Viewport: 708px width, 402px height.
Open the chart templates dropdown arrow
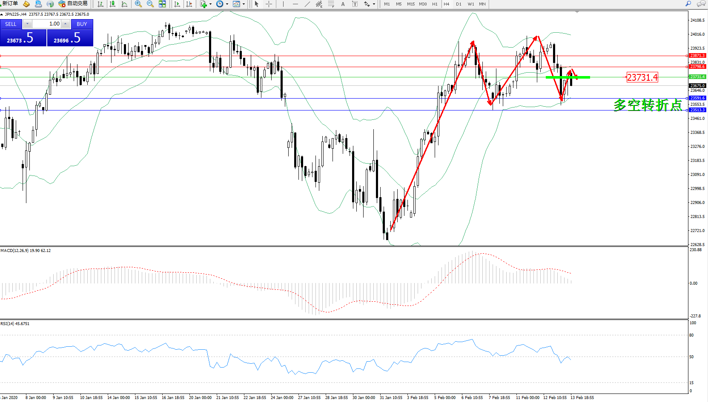pos(244,4)
